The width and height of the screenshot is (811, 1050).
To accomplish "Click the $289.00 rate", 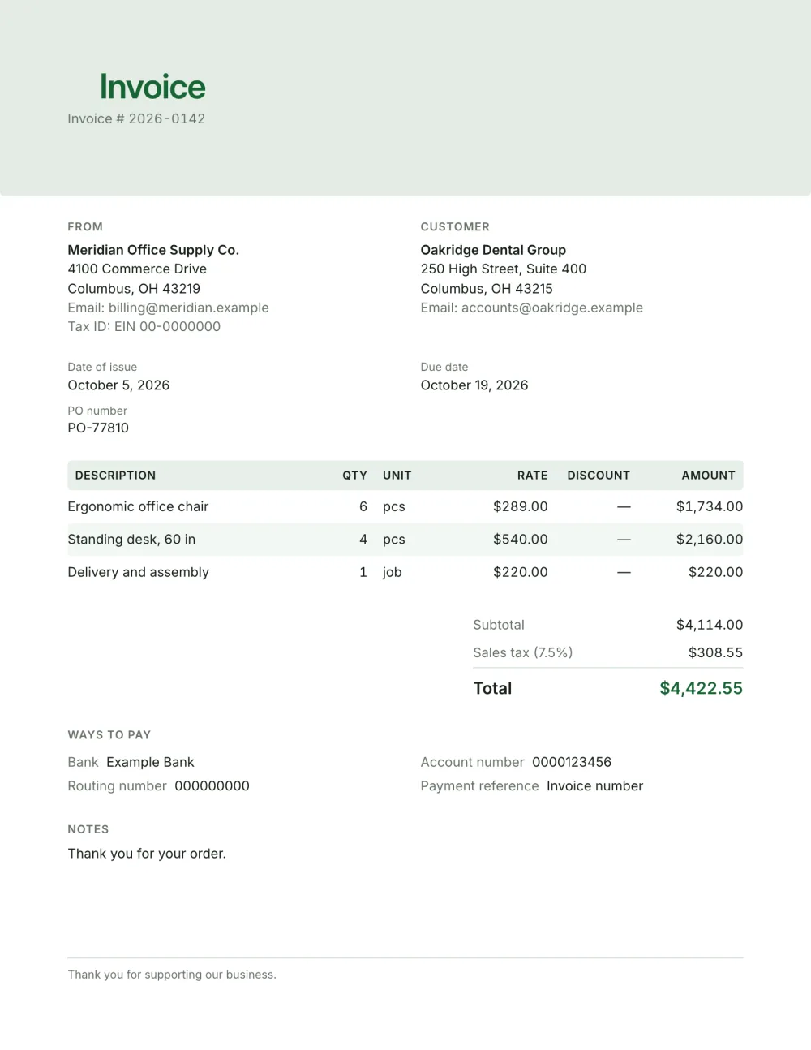I will pos(521,506).
